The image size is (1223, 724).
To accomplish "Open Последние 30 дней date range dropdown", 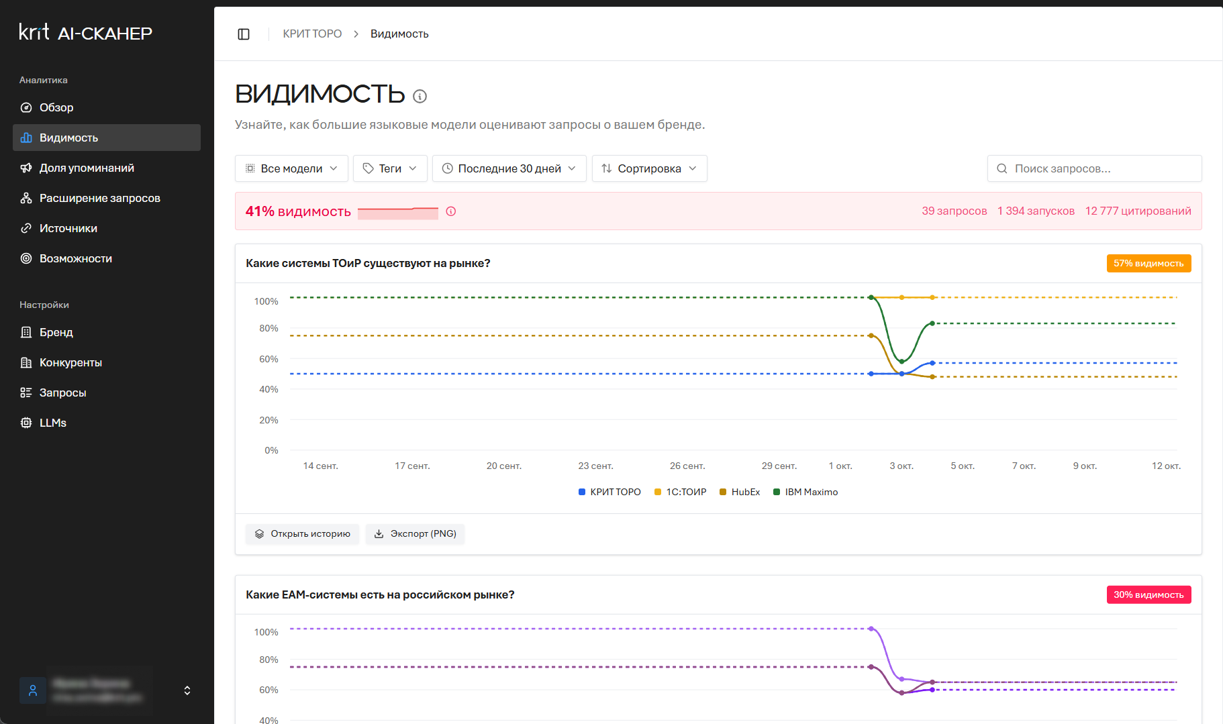I will pos(509,168).
